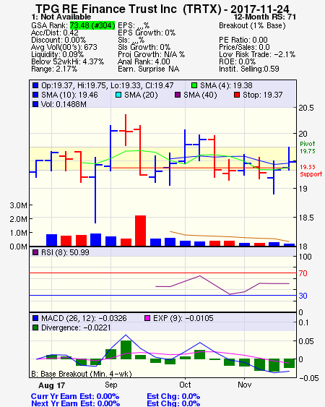325x407 pixels.
Task: Click the green Divergence legend swatch
Action: (35, 327)
